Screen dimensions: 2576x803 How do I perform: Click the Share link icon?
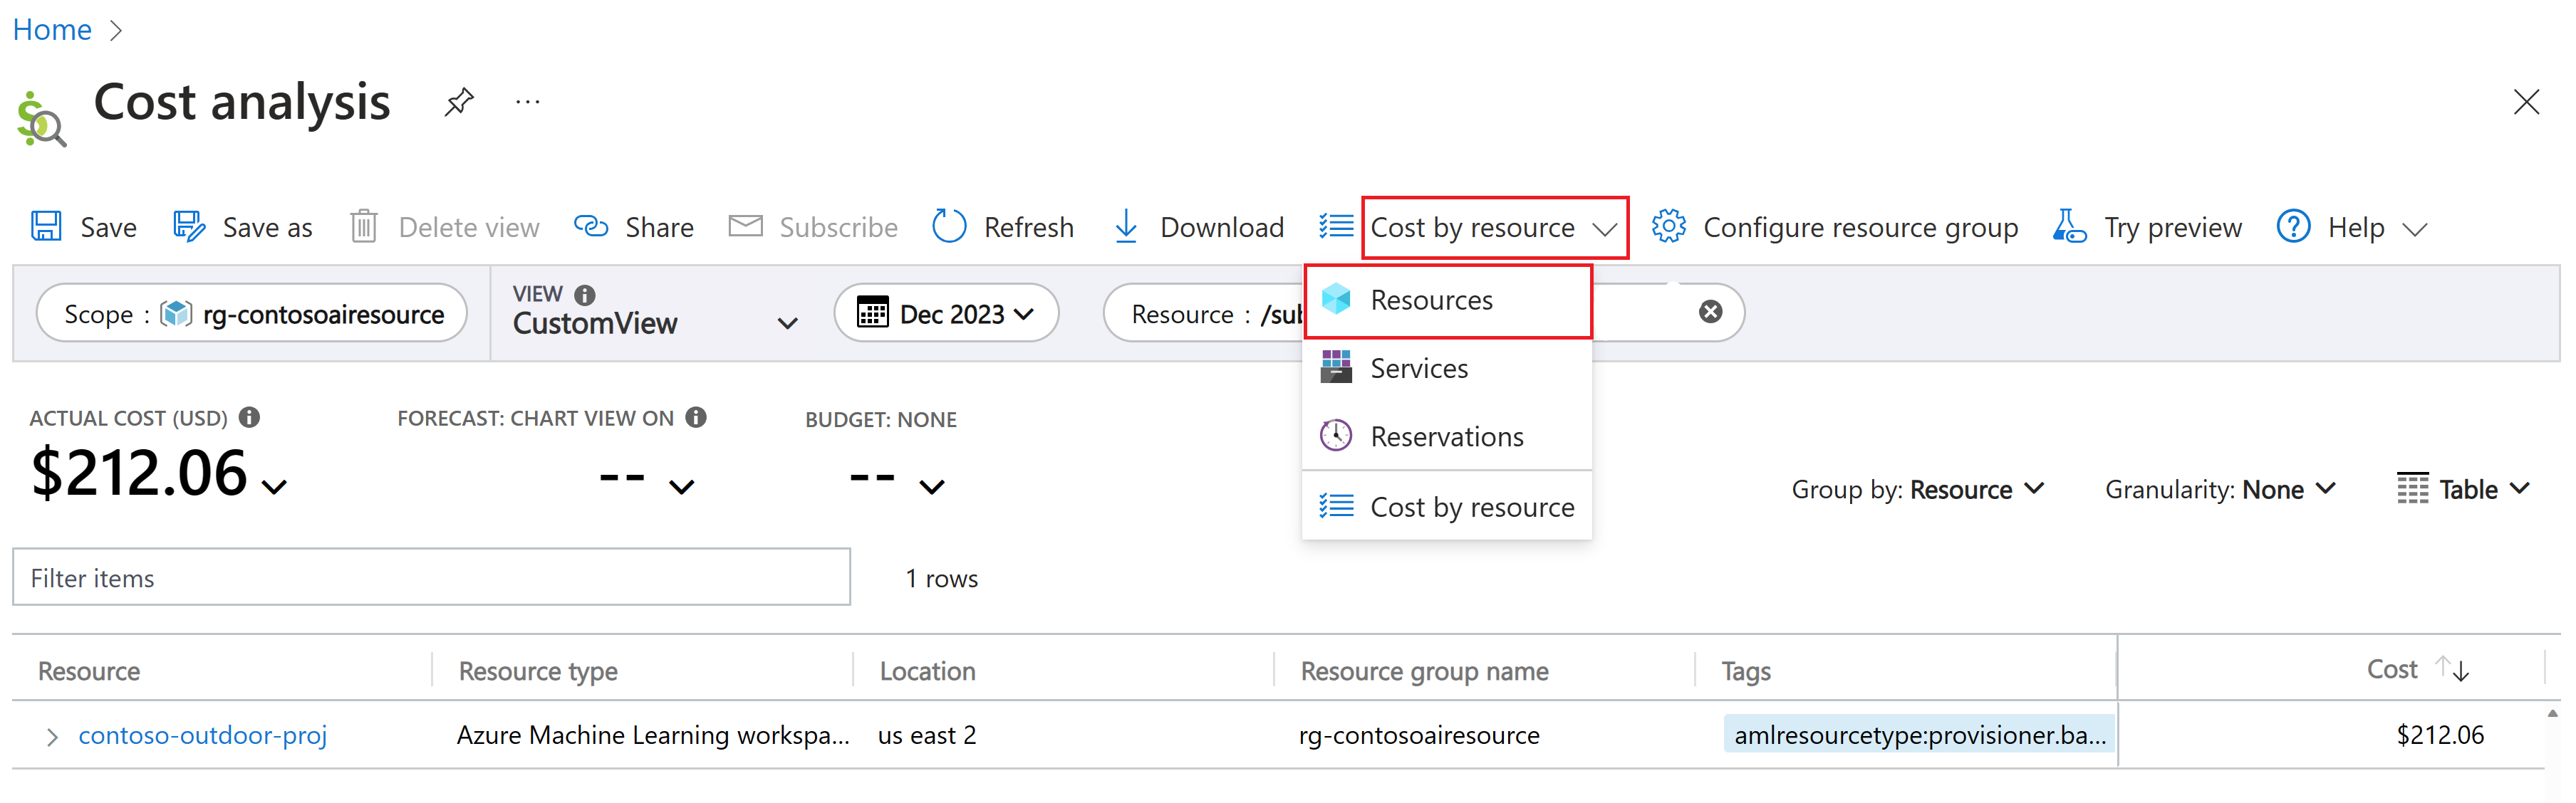[x=591, y=226]
